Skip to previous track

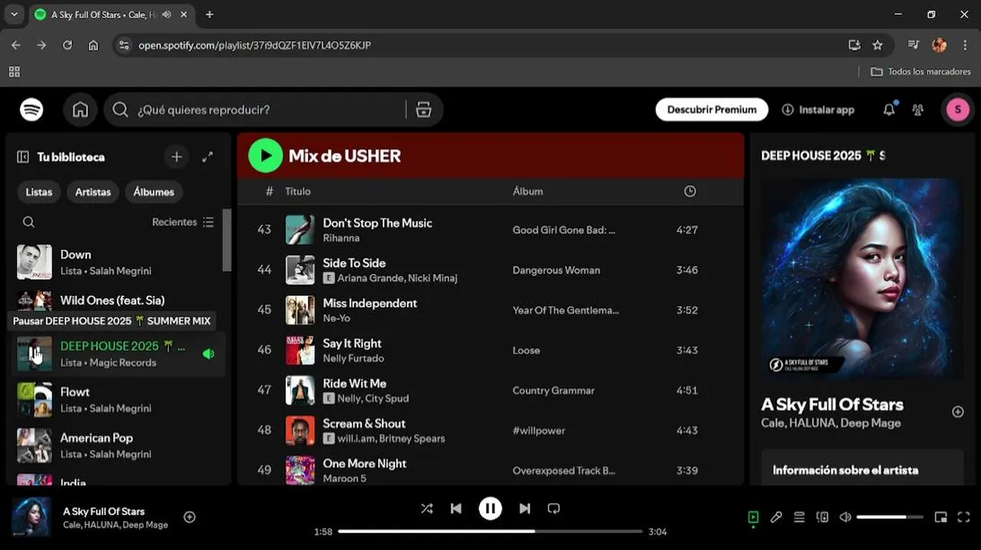coord(456,509)
